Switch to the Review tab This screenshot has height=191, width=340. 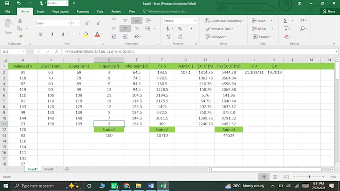click(x=116, y=11)
